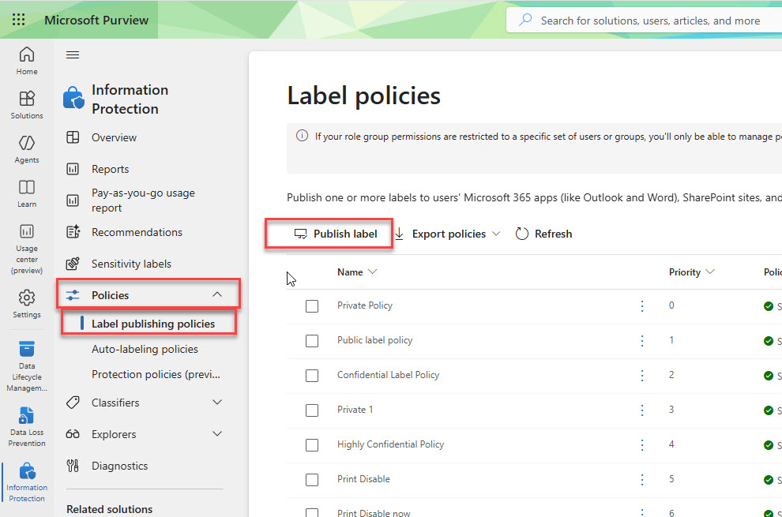Open Solutions in the left rail
The width and height of the screenshot is (782, 517).
point(26,105)
